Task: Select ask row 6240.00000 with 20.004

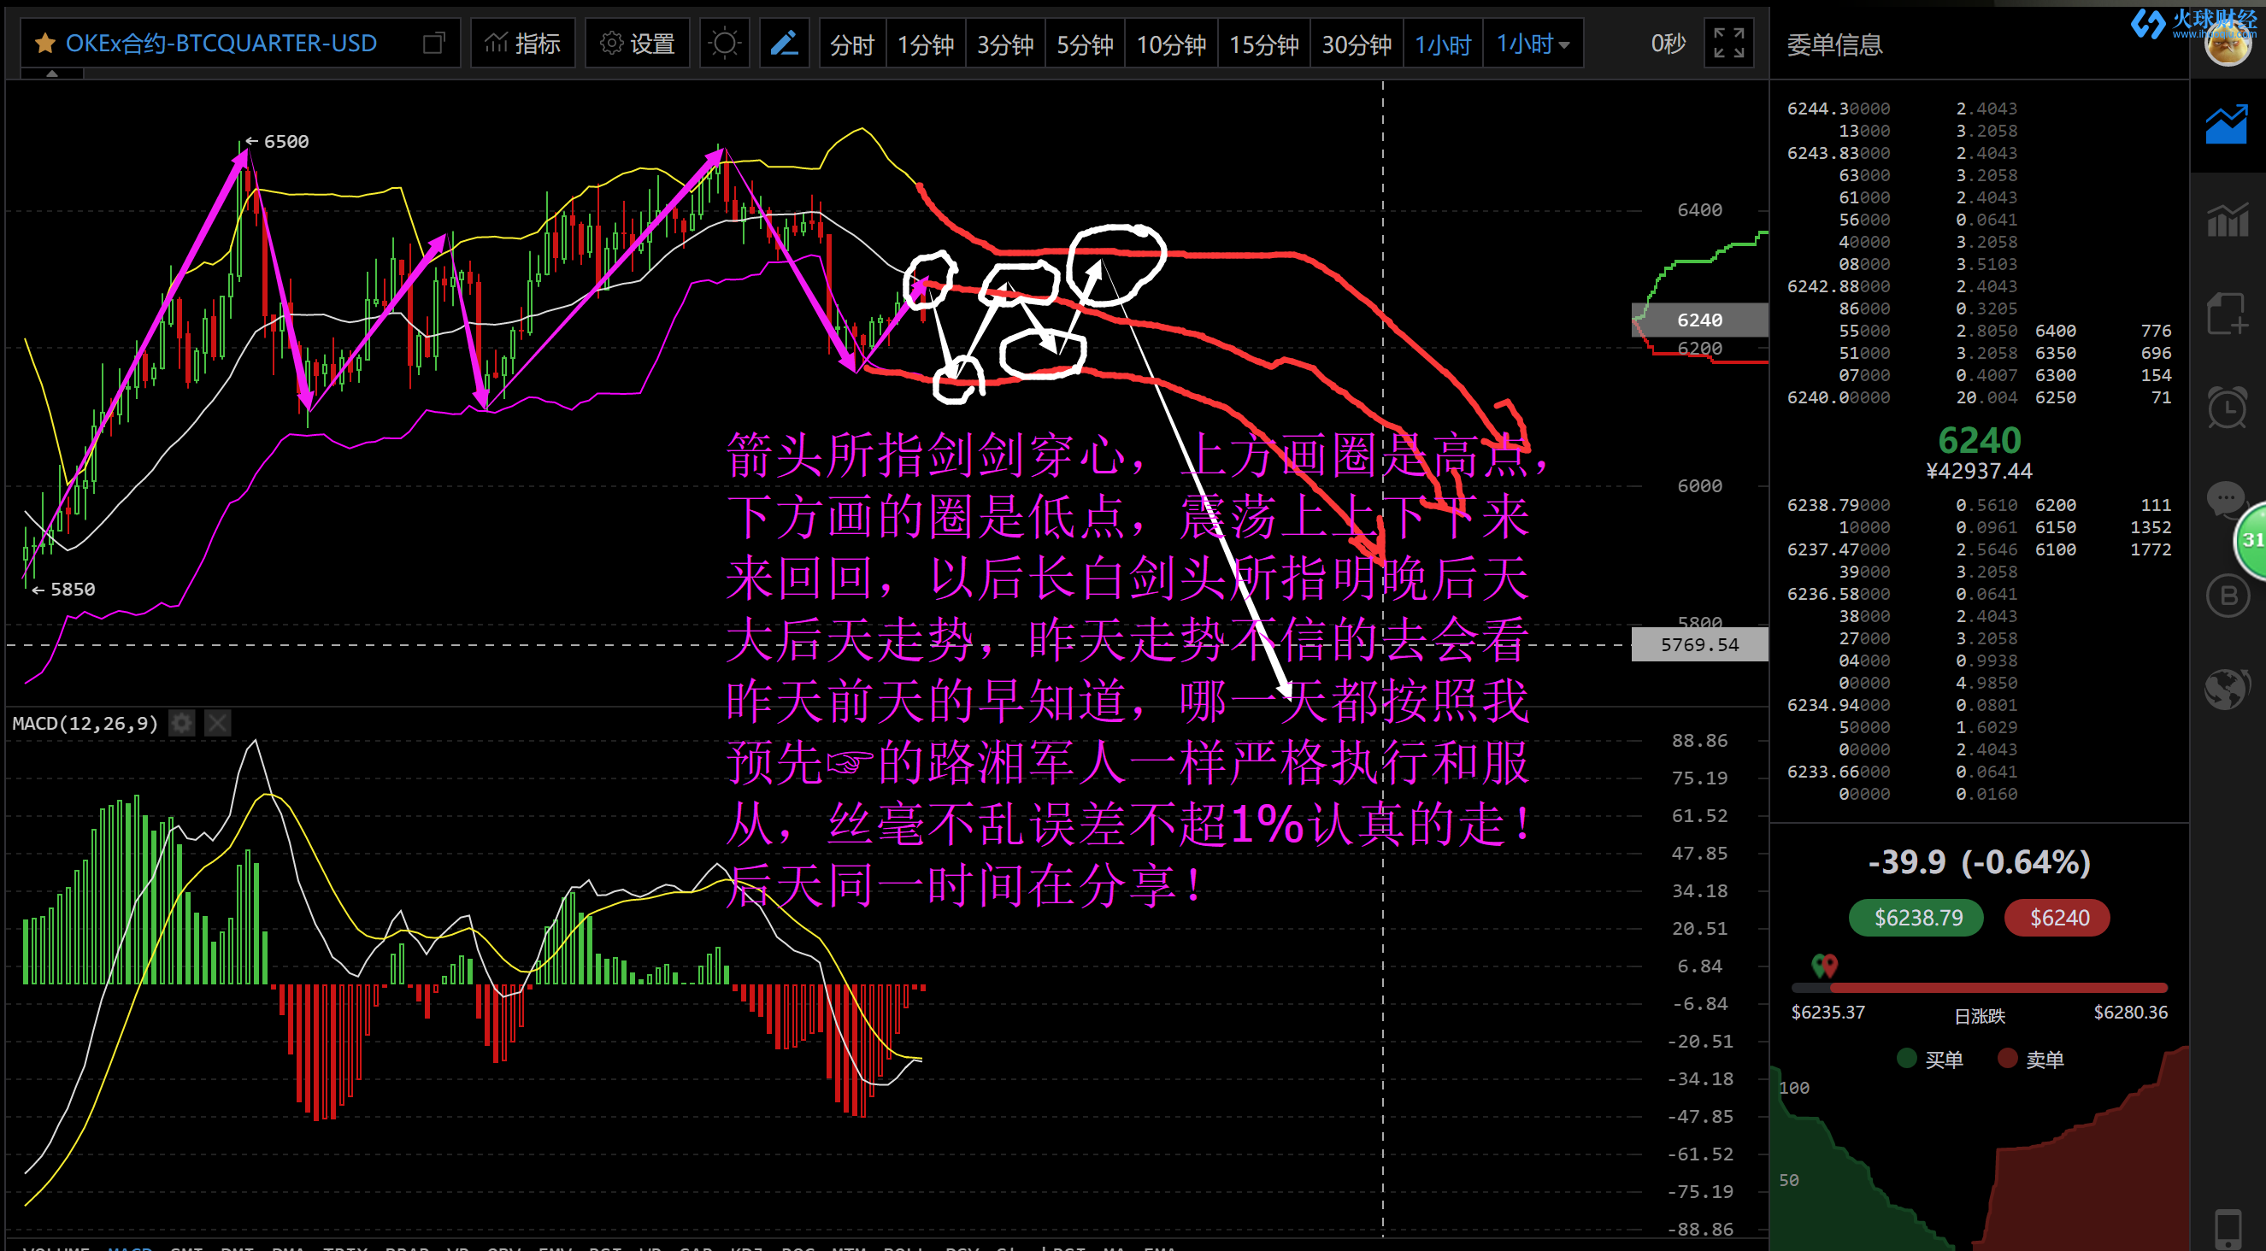Action: click(1902, 397)
